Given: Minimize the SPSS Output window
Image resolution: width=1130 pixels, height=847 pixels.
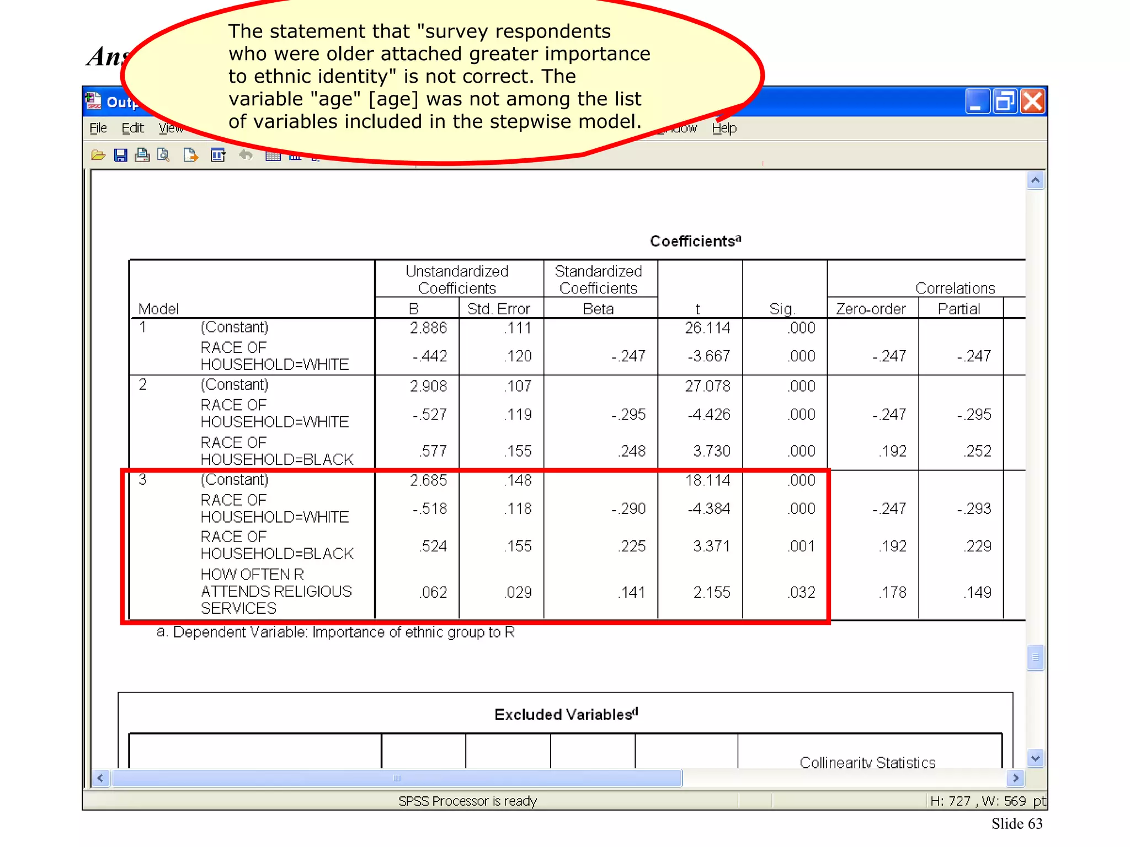Looking at the screenshot, I should click(977, 101).
